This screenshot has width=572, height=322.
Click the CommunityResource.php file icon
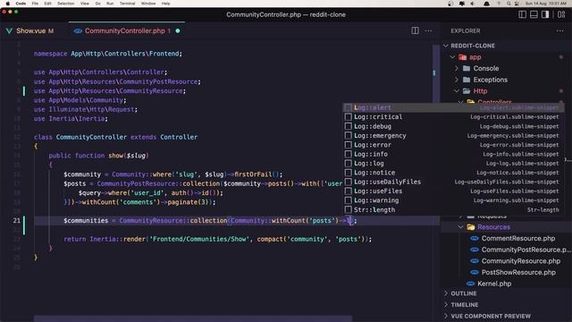pos(475,261)
